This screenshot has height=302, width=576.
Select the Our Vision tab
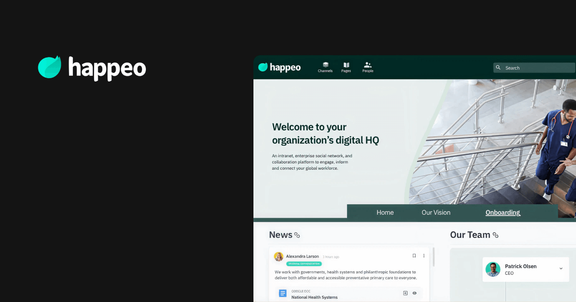click(x=436, y=212)
